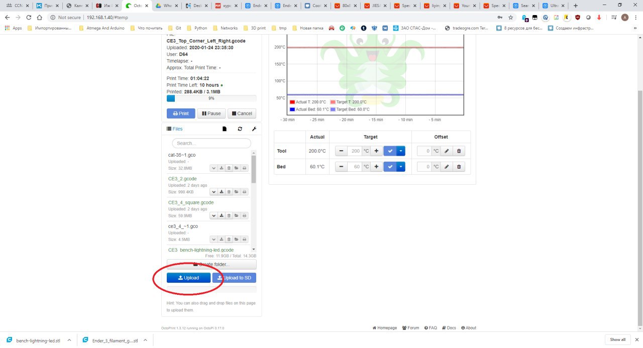This screenshot has width=643, height=348.
Task: Confirm Tool target temperature with checkmark button
Action: coord(390,151)
